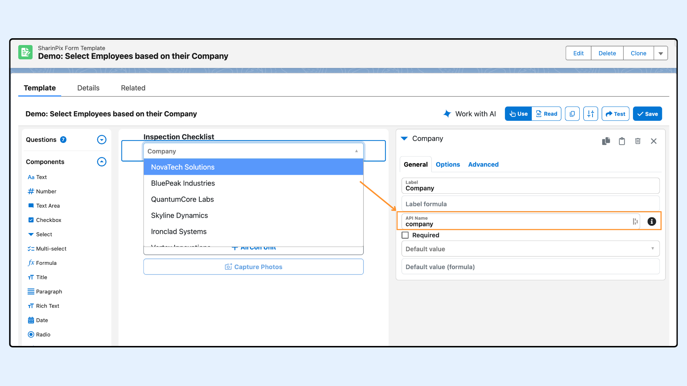Open the Default value dropdown
687x386 pixels.
click(530, 249)
